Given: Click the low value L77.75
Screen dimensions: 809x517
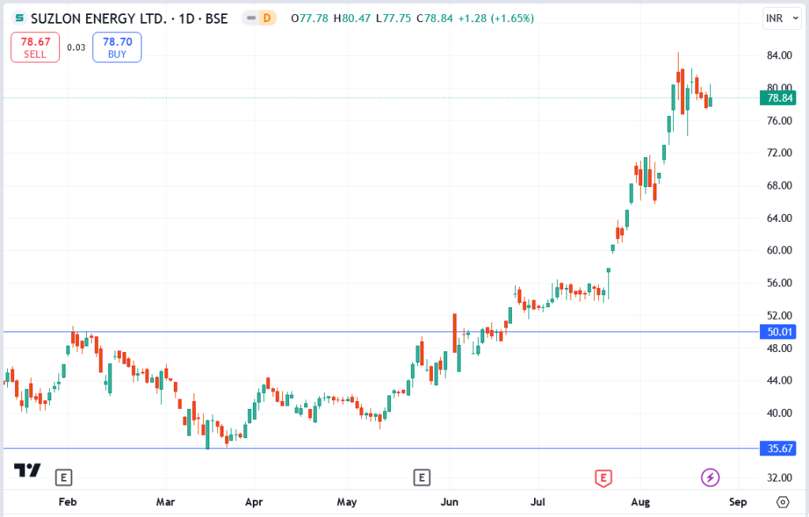Looking at the screenshot, I should 393,19.
